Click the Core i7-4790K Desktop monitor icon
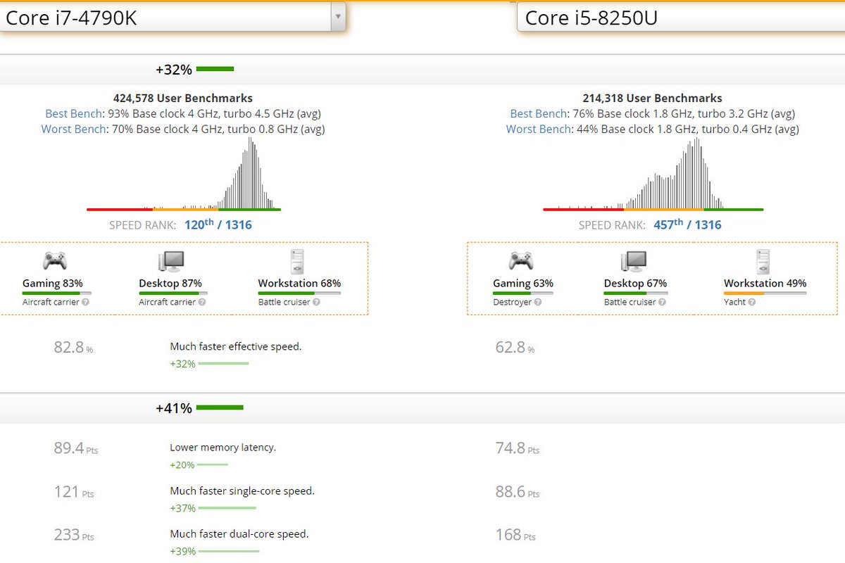The height and width of the screenshot is (563, 845). (x=171, y=261)
